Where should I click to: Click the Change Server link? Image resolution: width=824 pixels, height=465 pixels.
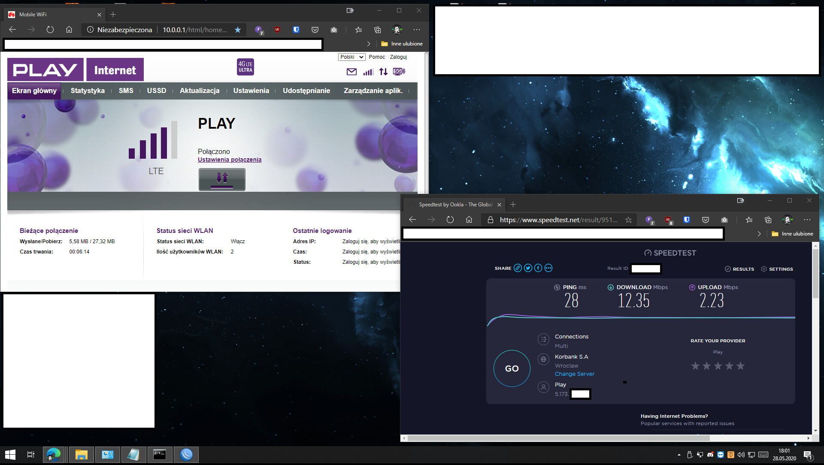coord(574,374)
